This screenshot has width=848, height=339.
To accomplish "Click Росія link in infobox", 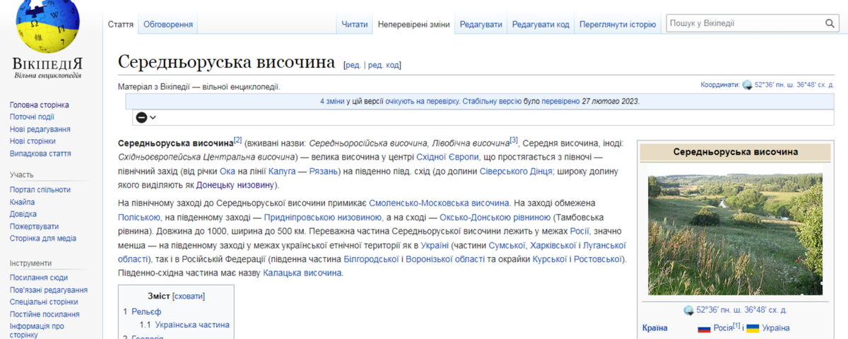I will coord(723,328).
